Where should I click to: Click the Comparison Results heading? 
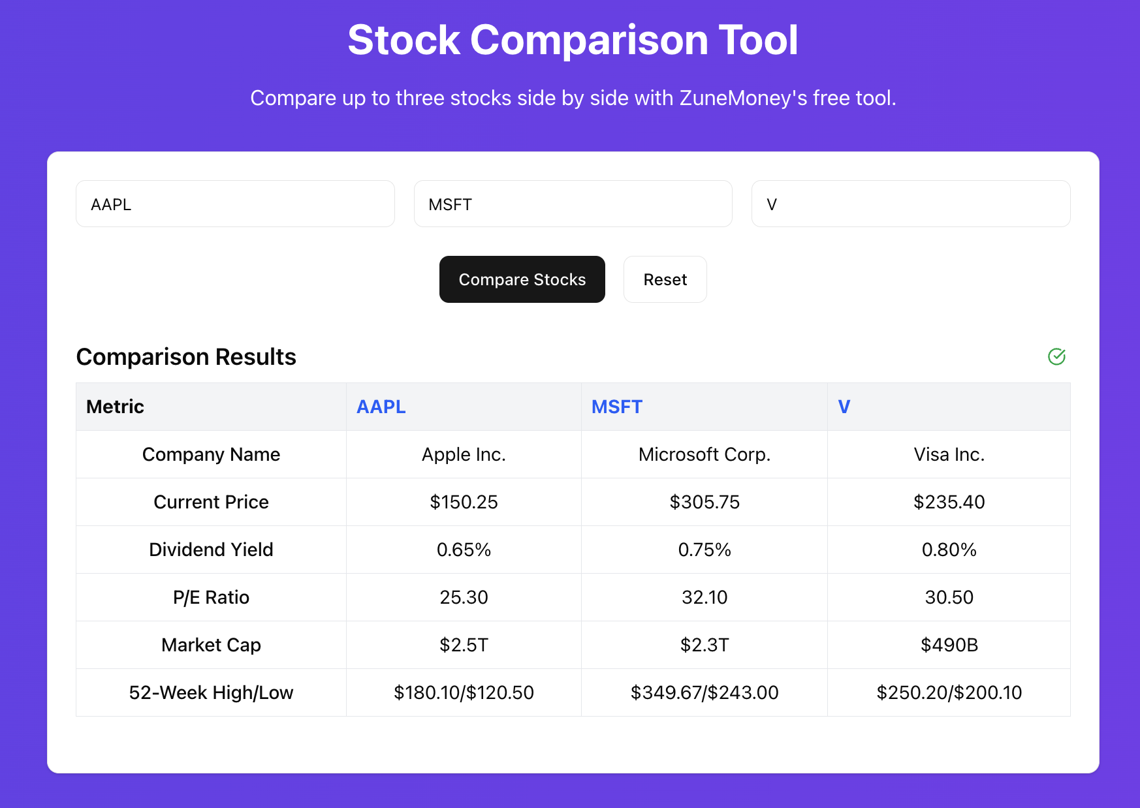(186, 357)
